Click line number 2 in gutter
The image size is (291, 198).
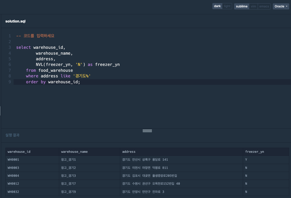10,42
